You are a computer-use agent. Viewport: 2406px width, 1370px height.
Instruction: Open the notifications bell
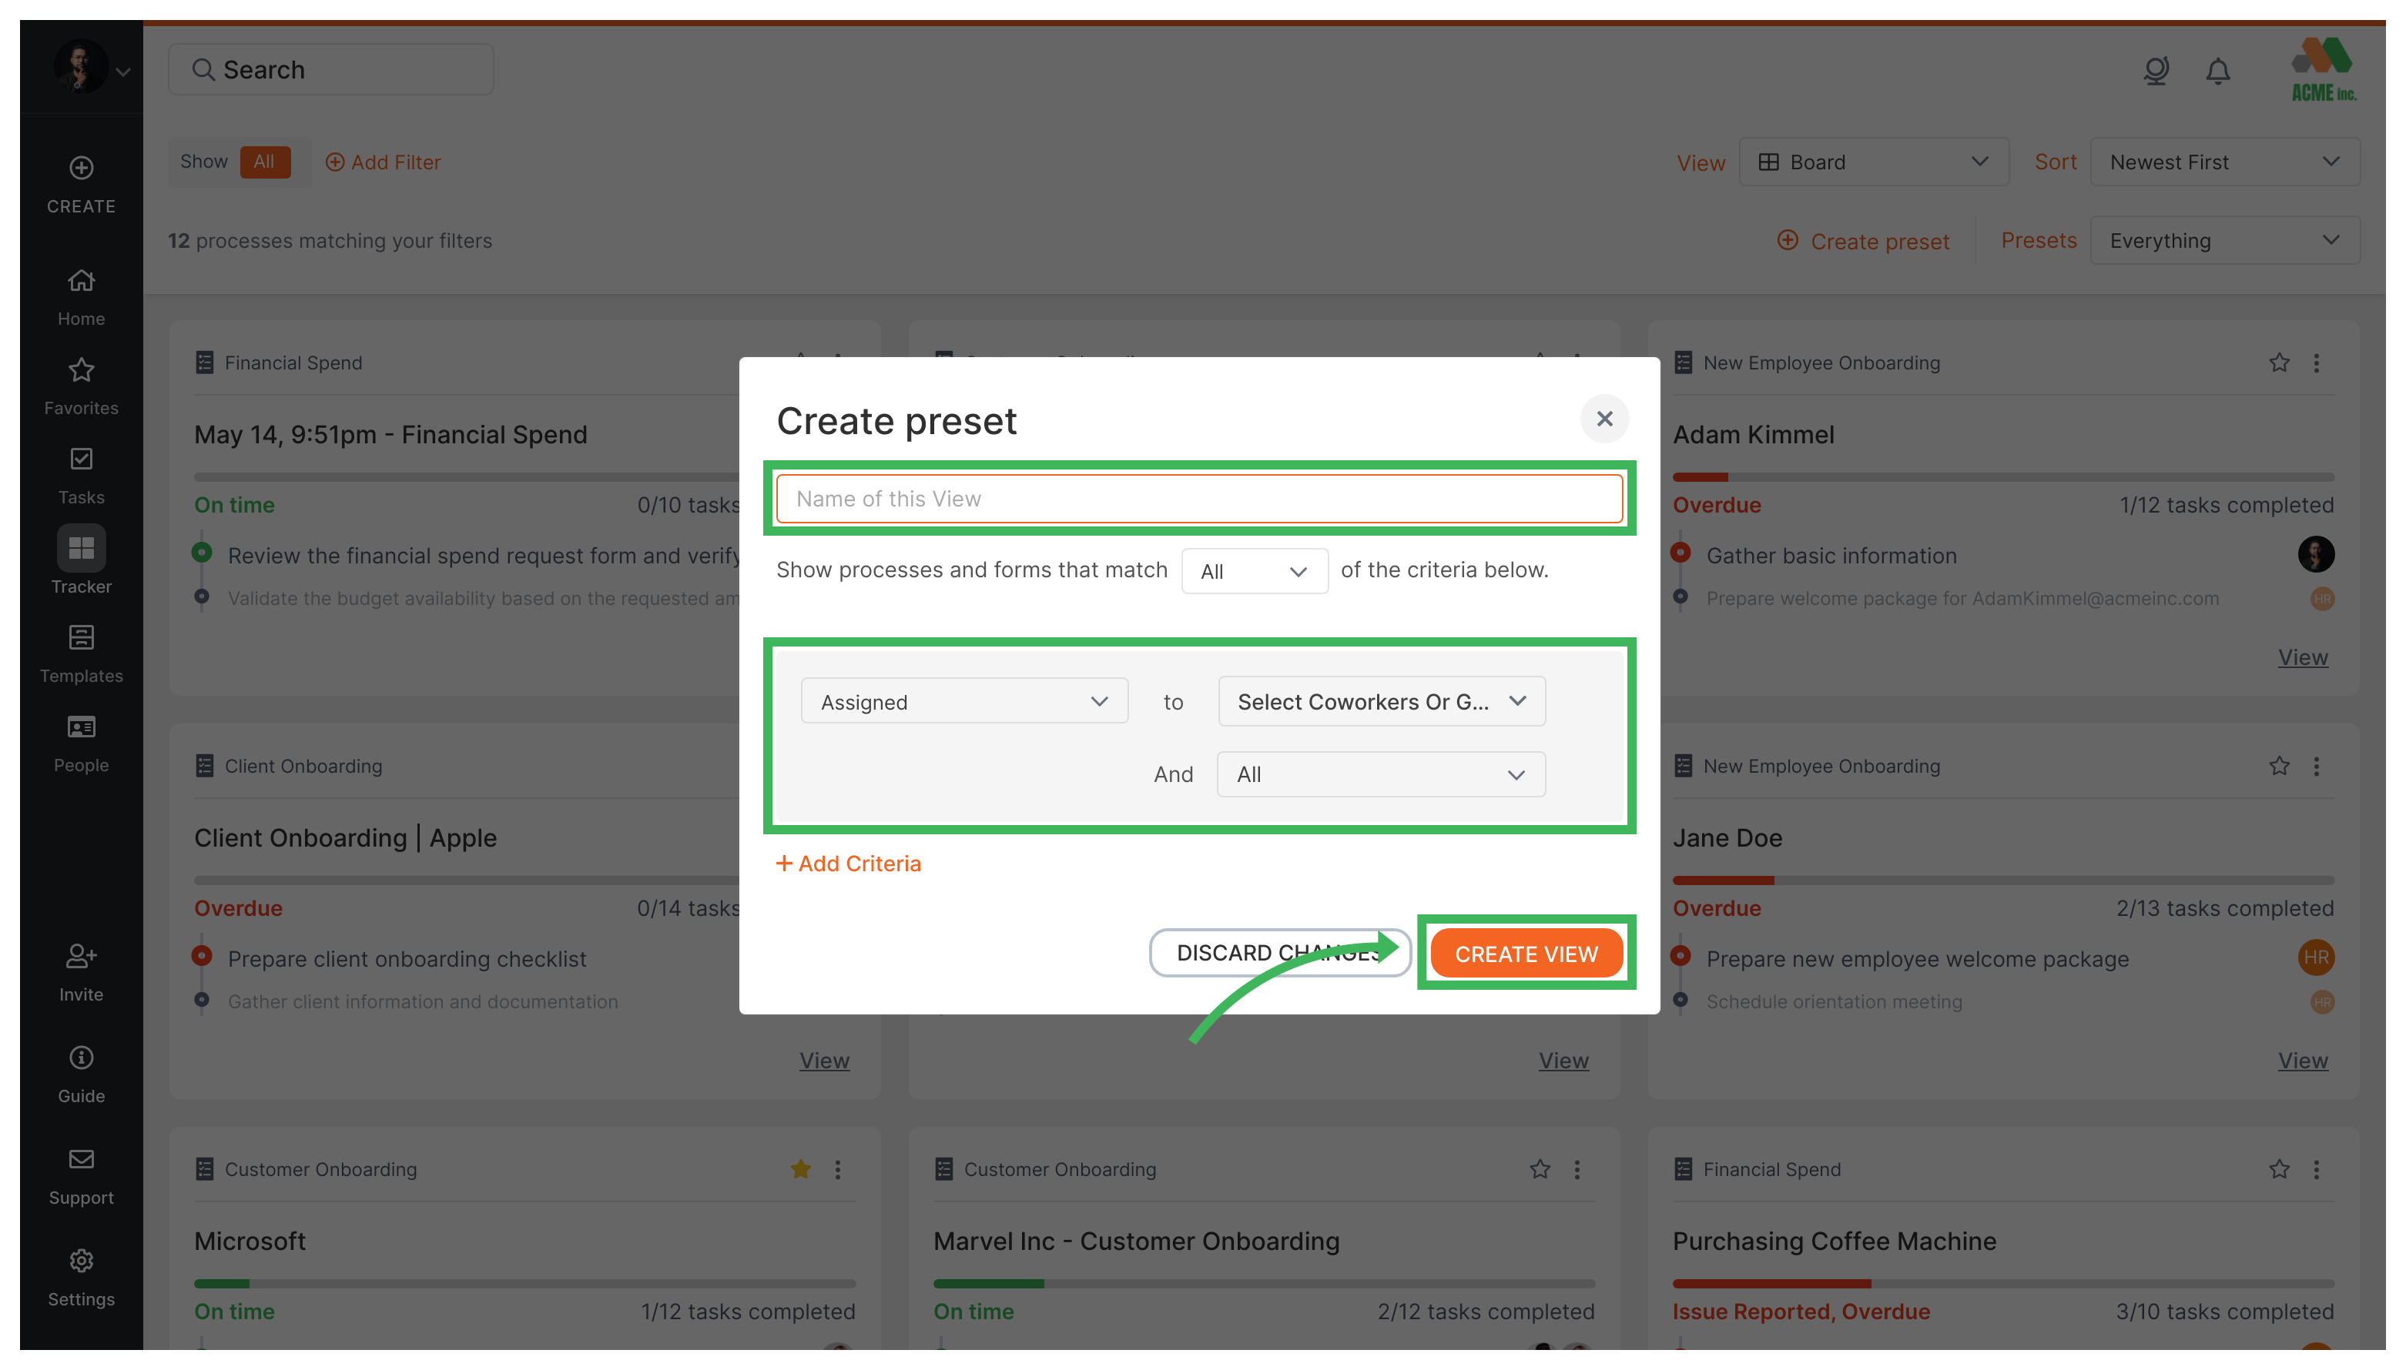pos(2217,71)
